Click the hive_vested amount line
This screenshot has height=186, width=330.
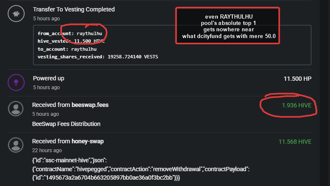(x=71, y=41)
